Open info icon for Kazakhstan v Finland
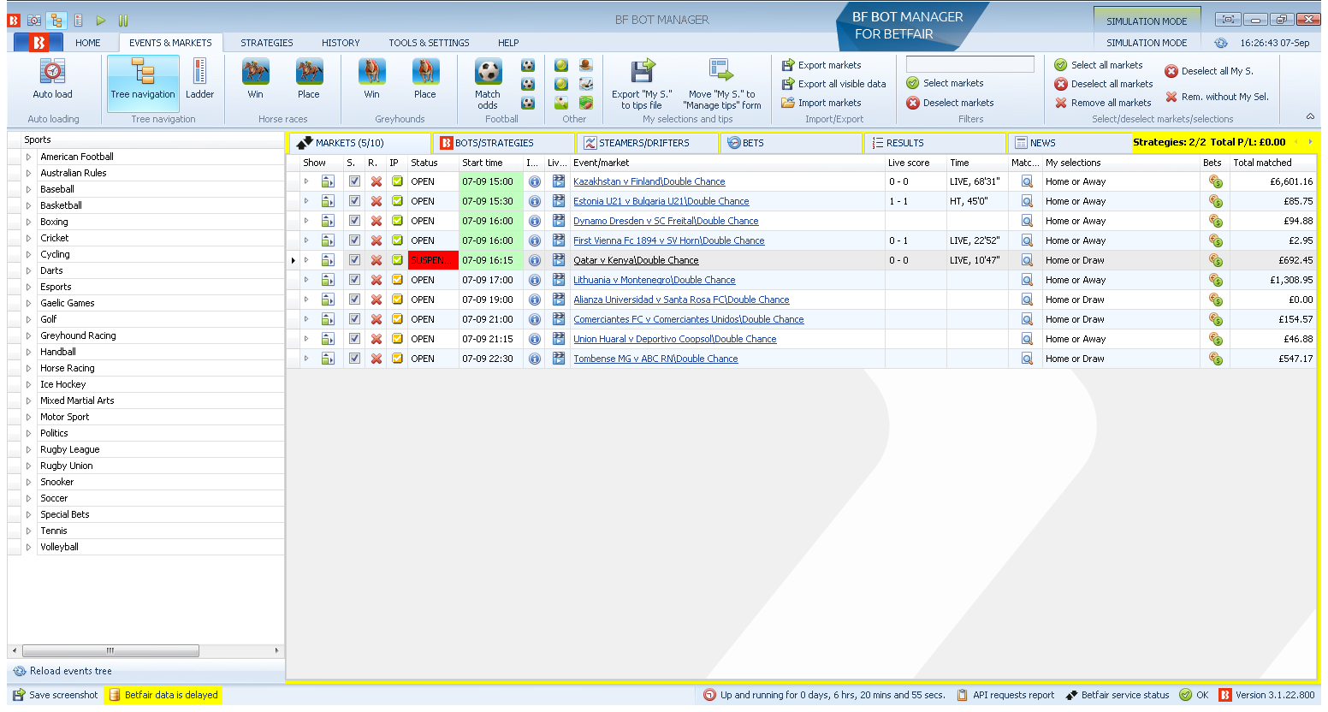1328x712 pixels. coord(534,181)
